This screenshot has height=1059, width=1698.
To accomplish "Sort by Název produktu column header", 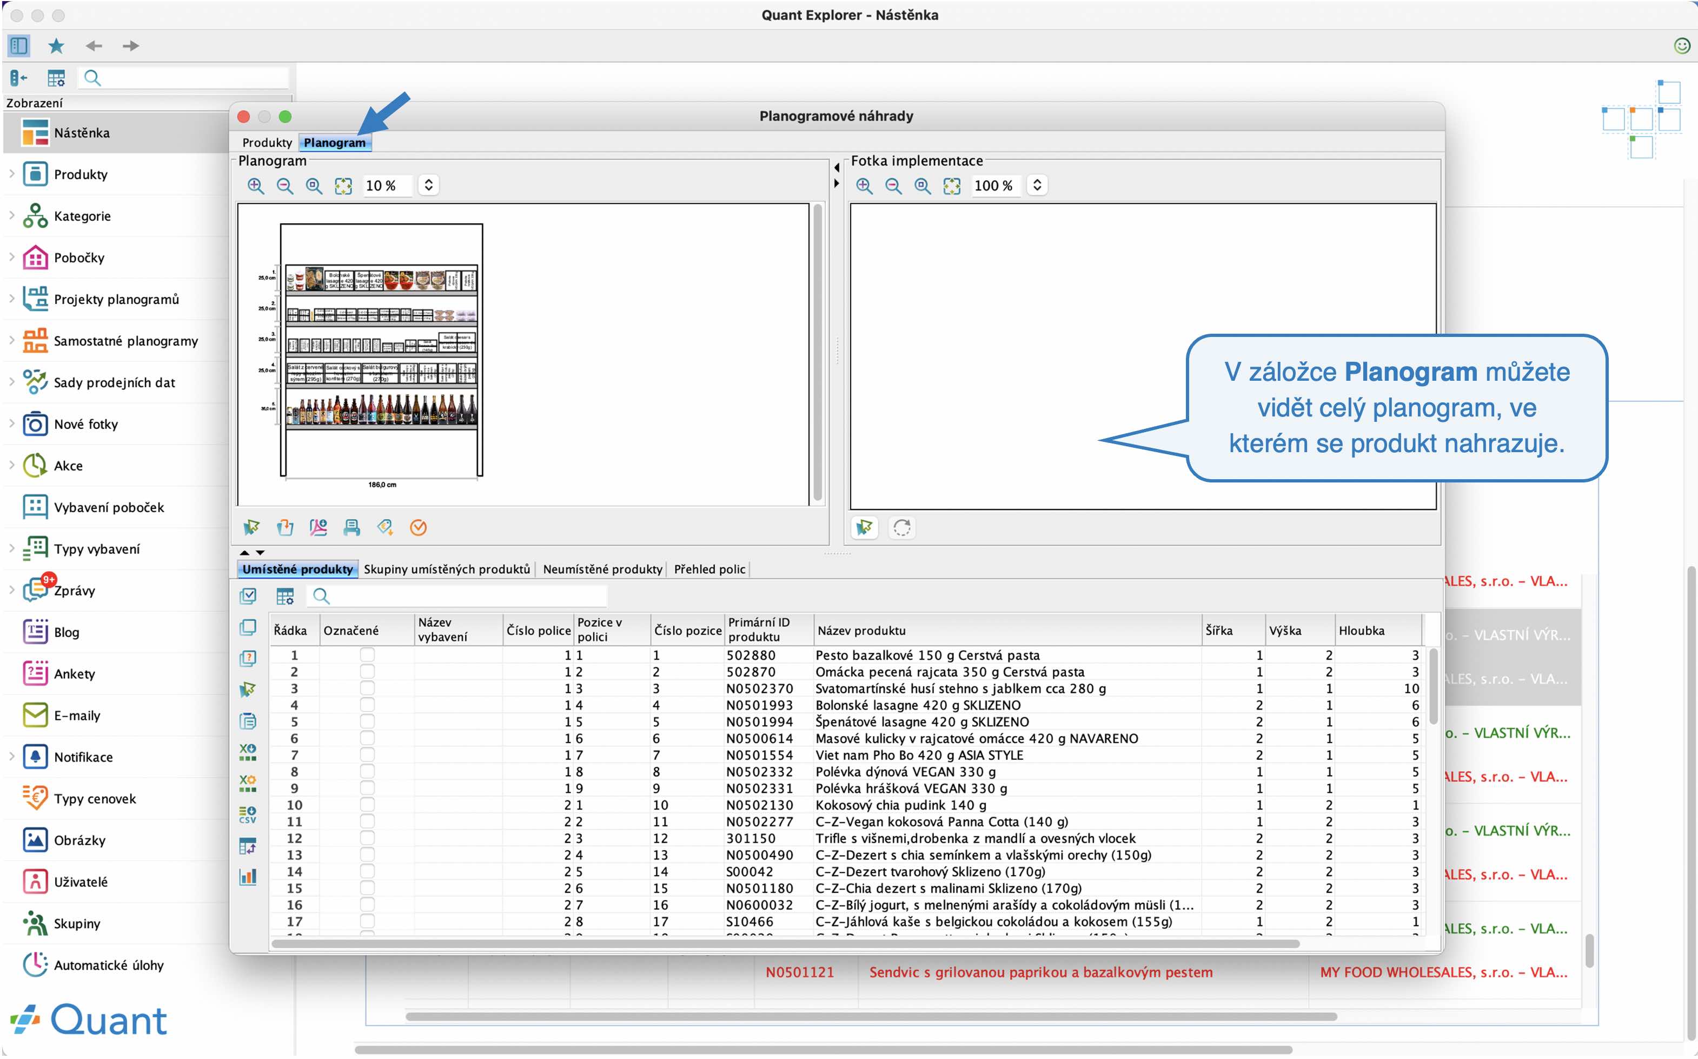I will [1007, 630].
